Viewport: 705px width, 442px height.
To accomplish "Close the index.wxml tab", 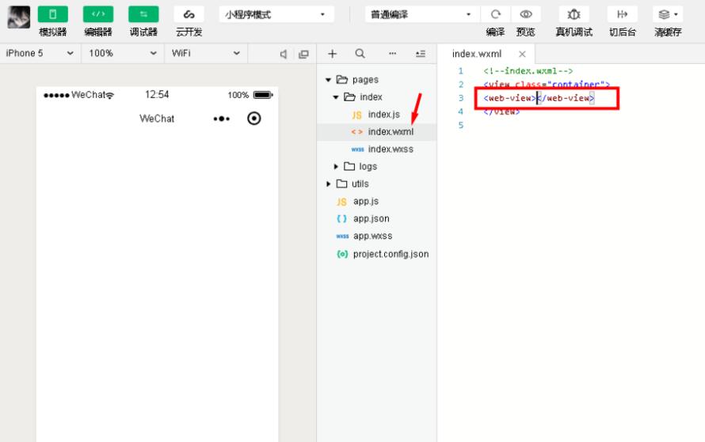I will [x=522, y=54].
